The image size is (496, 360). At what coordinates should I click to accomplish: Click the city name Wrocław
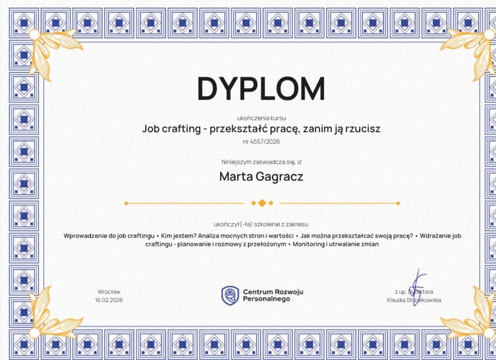[109, 292]
